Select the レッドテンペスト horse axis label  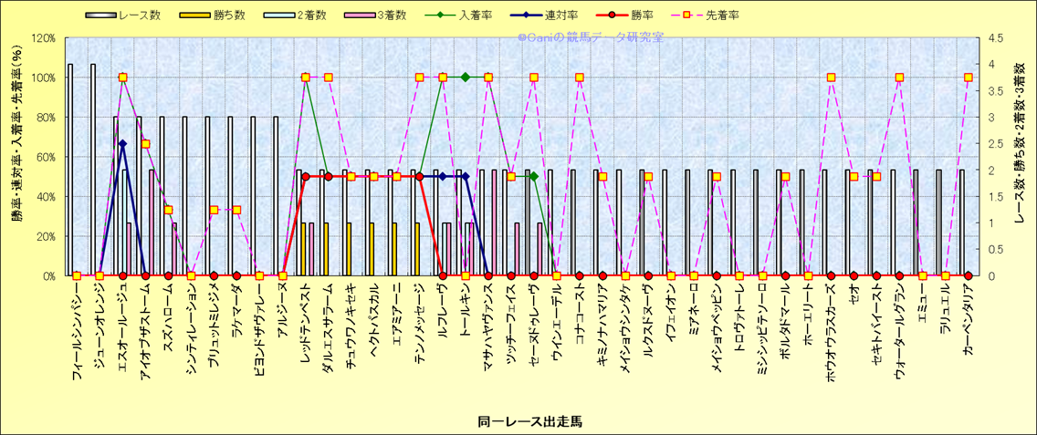305,330
